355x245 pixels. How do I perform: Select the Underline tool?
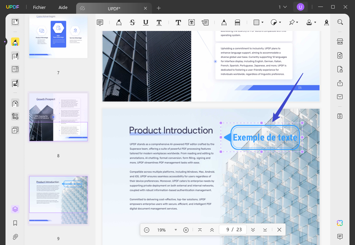(146, 22)
